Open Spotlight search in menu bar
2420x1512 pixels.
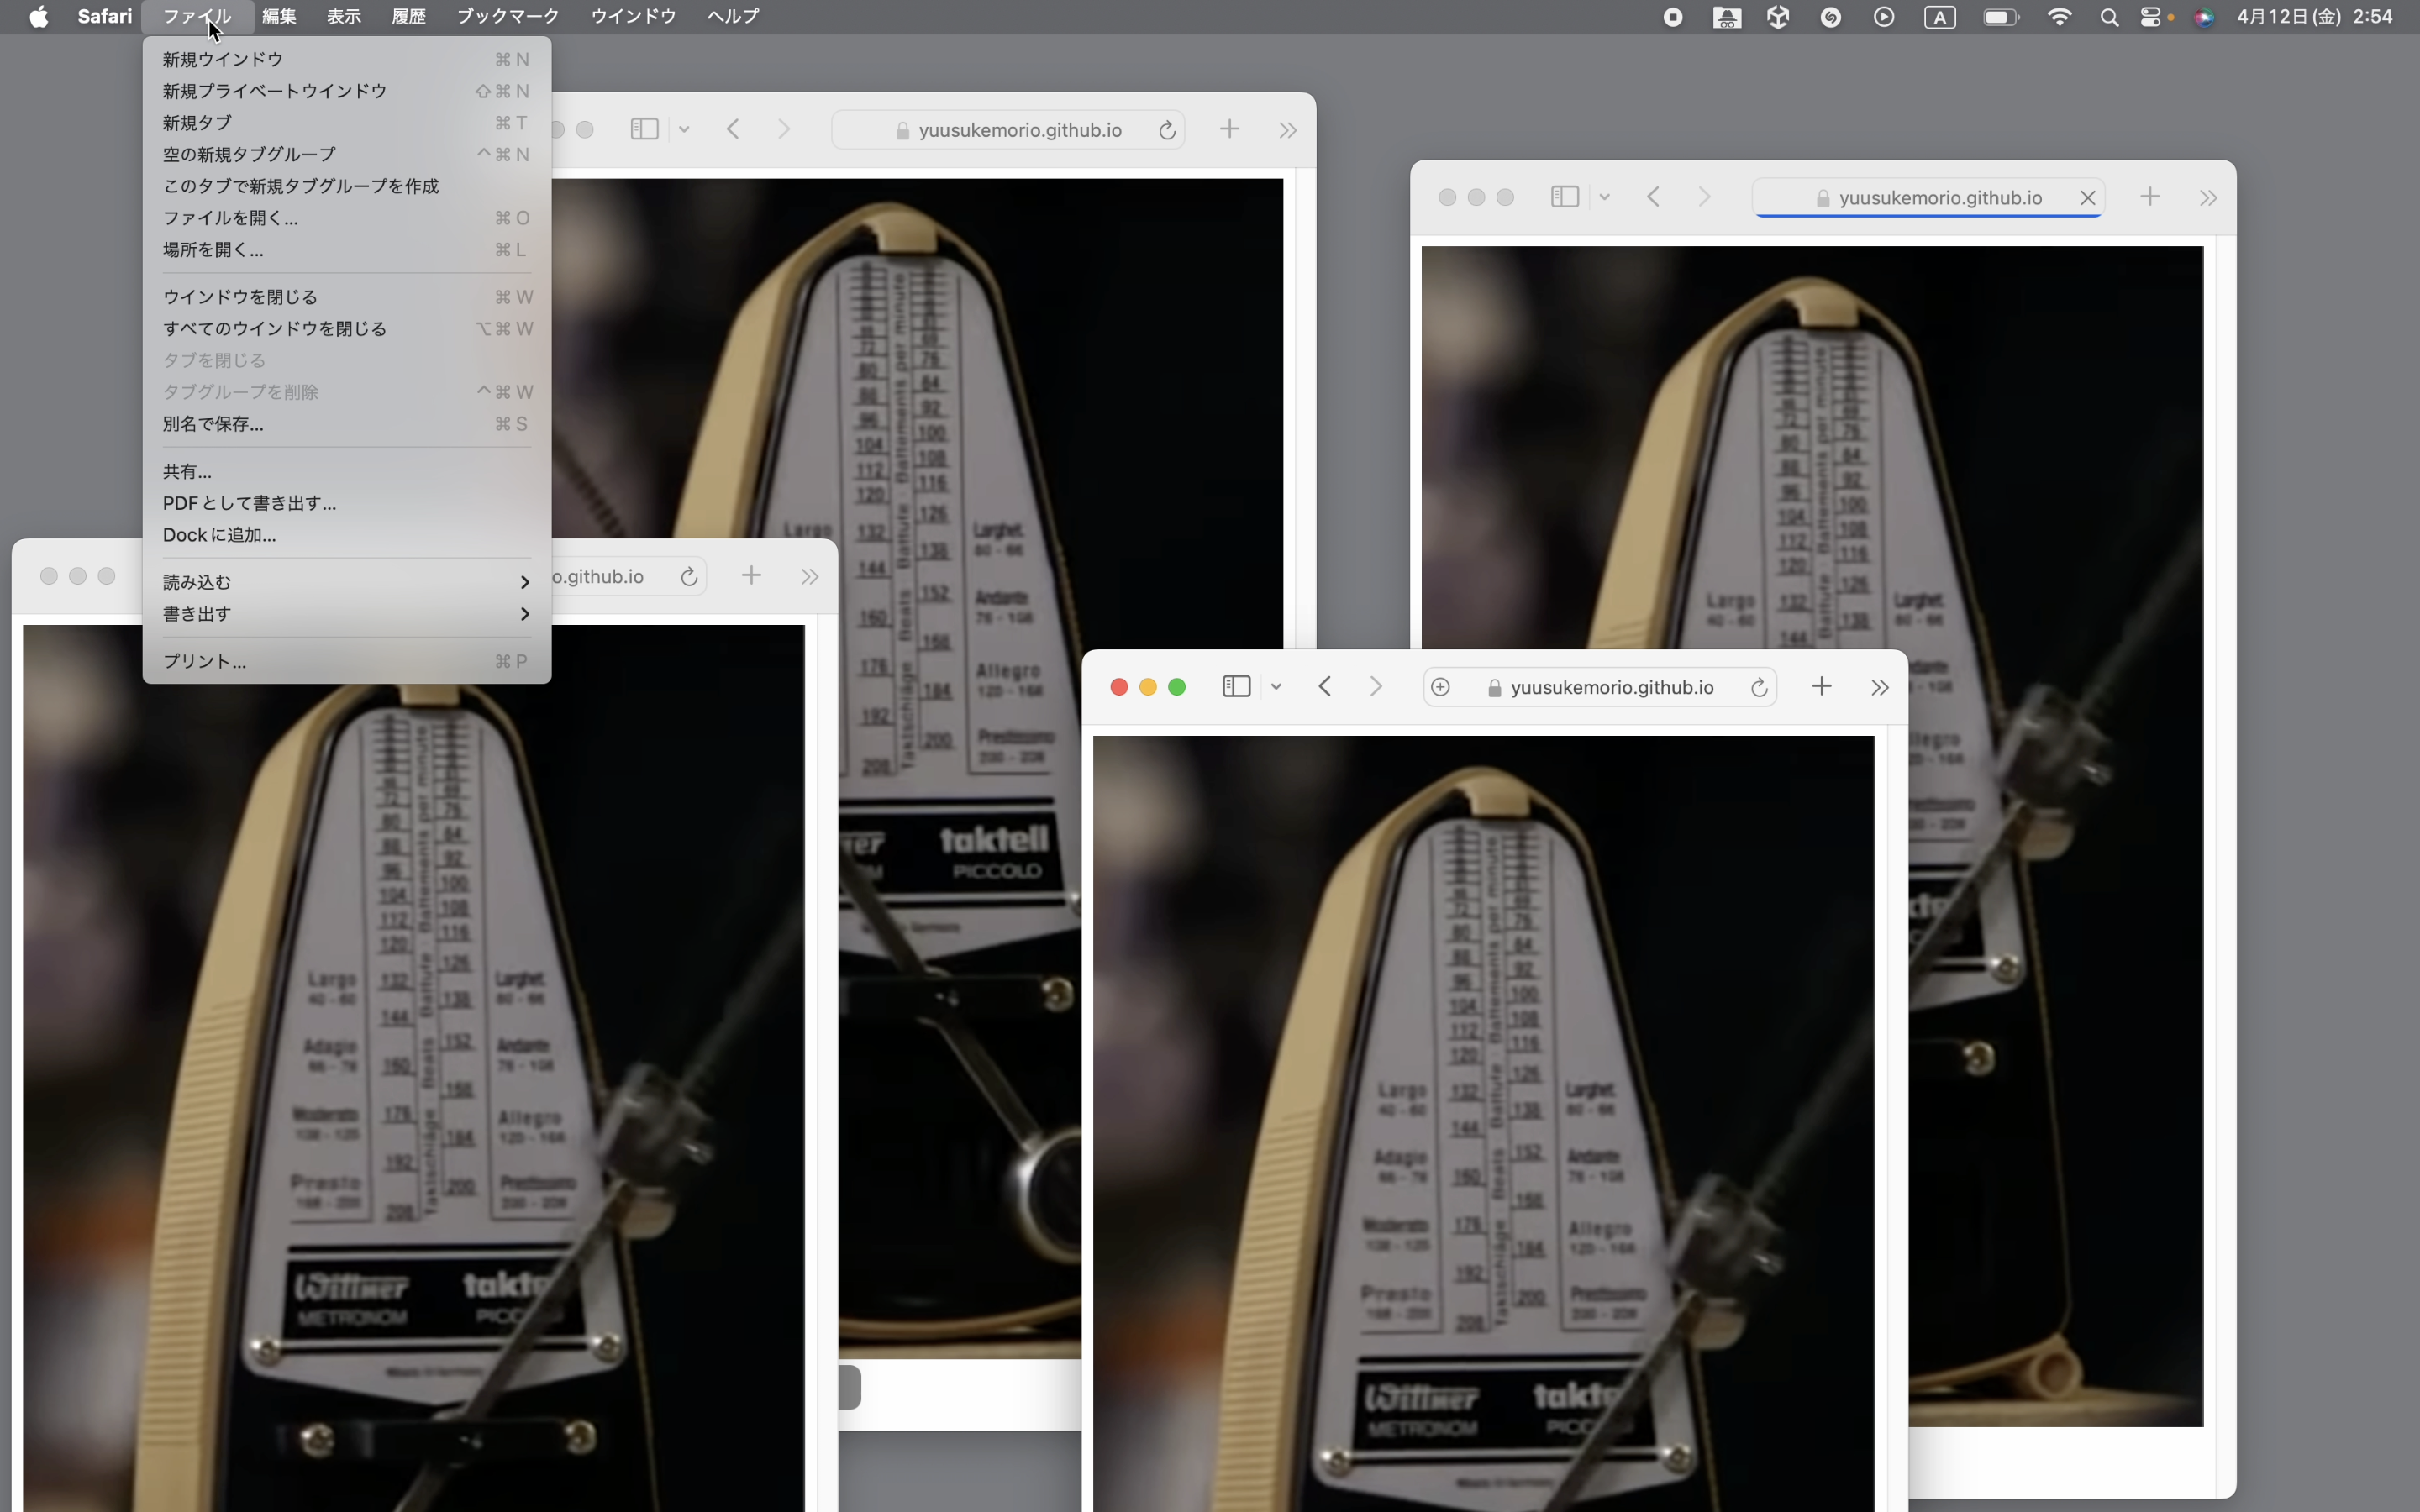click(x=2109, y=17)
